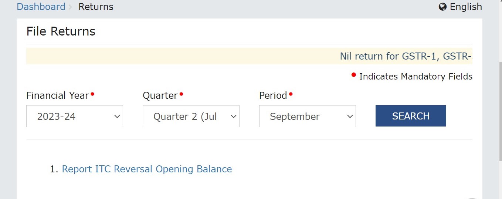502x199 pixels.
Task: Open the Financial Year dropdown
Action: pyautogui.click(x=75, y=116)
